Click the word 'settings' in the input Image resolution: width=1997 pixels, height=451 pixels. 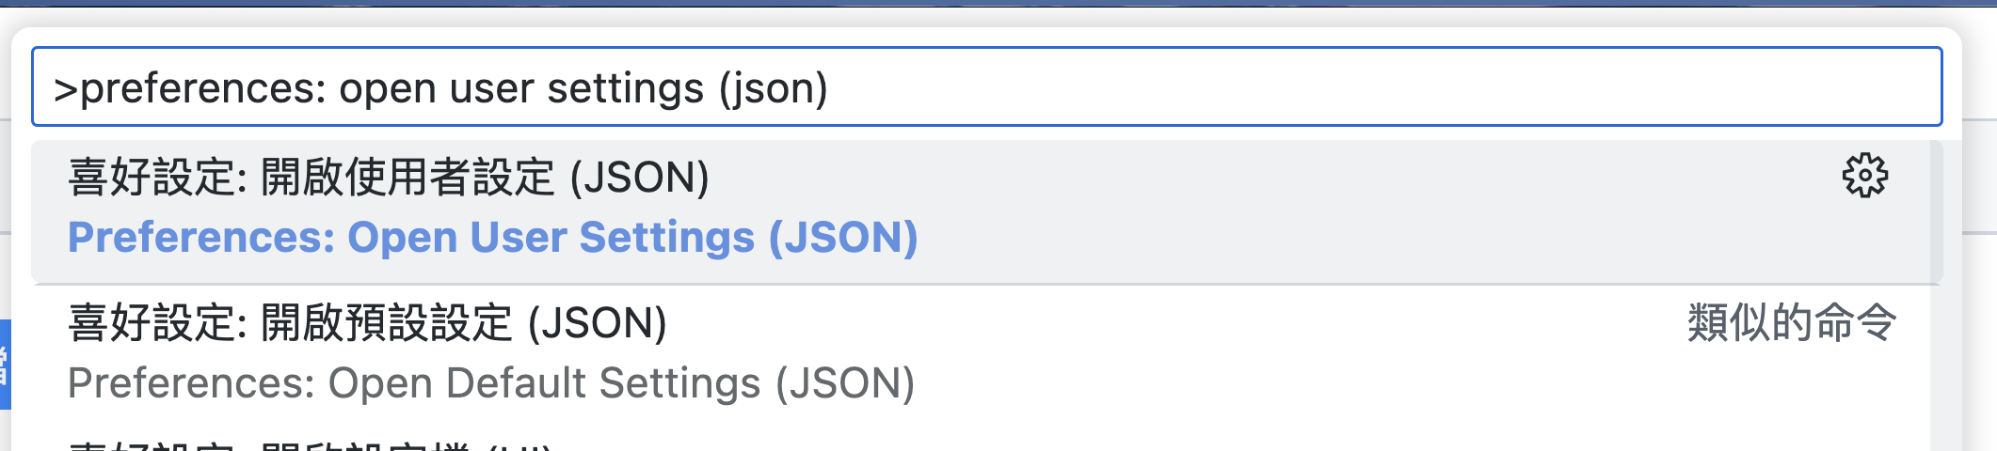pyautogui.click(x=625, y=89)
